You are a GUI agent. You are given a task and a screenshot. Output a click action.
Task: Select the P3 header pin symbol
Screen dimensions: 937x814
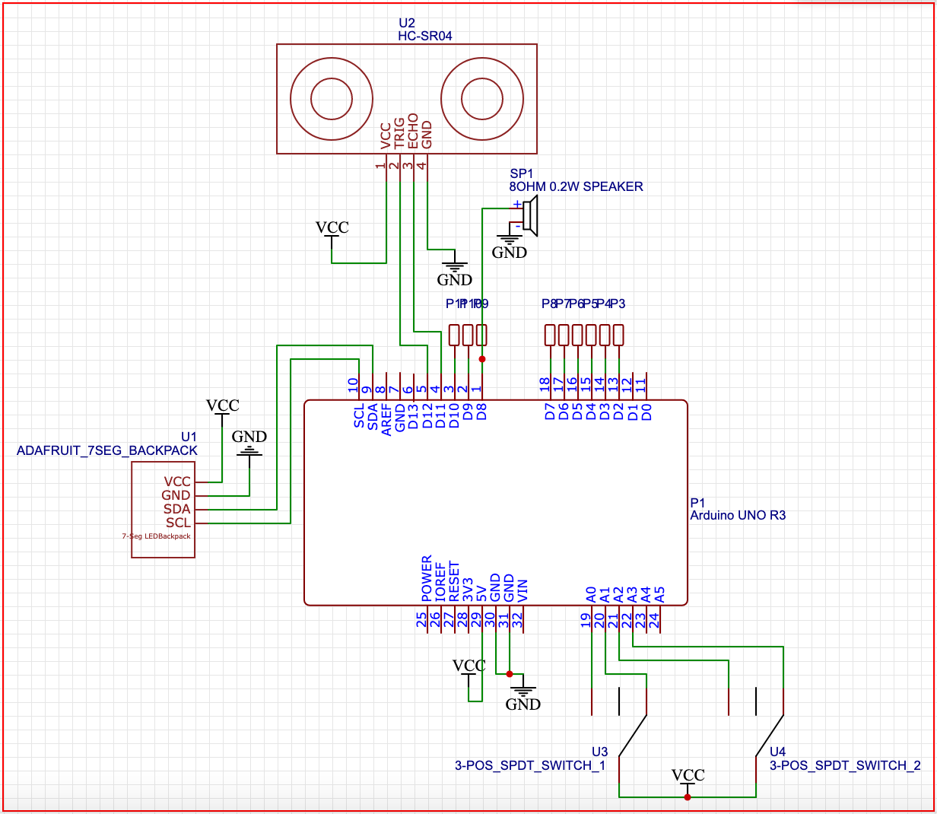[618, 335]
